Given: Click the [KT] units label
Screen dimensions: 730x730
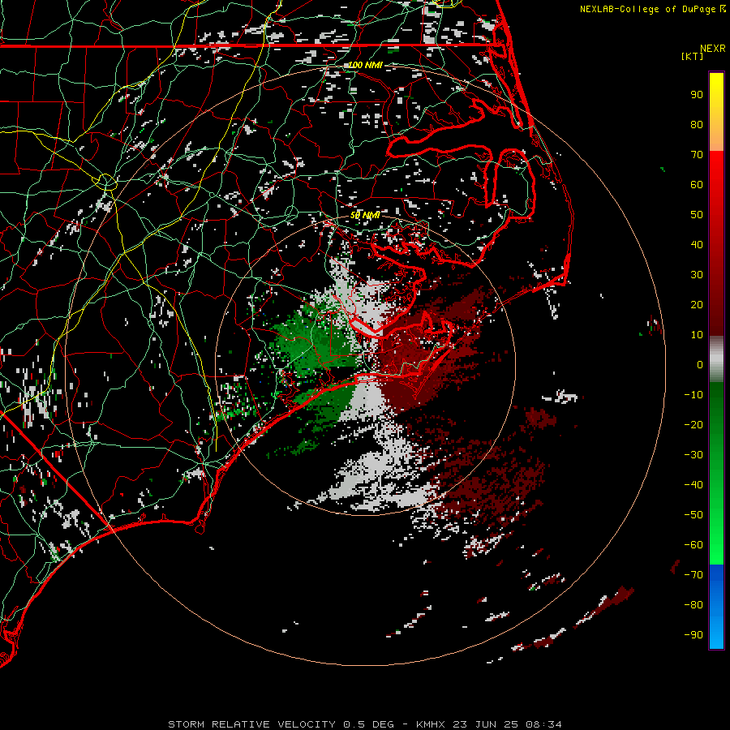Looking at the screenshot, I should pyautogui.click(x=693, y=56).
